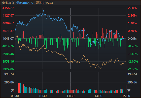
Task: Click the right 593.73 volume label
Action: (132, 74)
